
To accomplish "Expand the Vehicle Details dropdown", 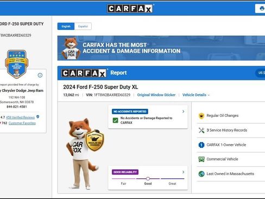I will (x=196, y=95).
